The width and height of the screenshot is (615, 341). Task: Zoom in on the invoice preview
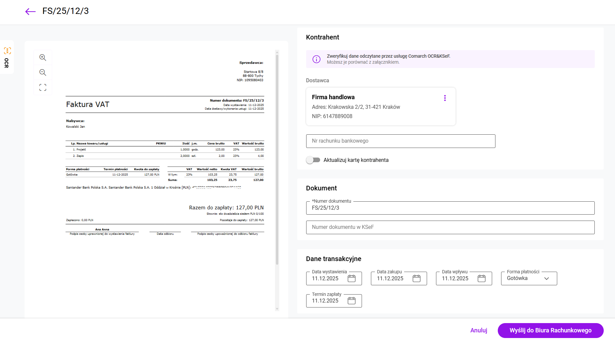pyautogui.click(x=43, y=57)
